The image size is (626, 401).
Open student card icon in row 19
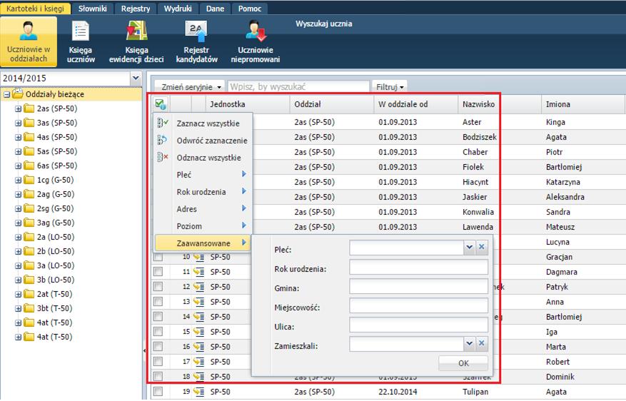199,392
